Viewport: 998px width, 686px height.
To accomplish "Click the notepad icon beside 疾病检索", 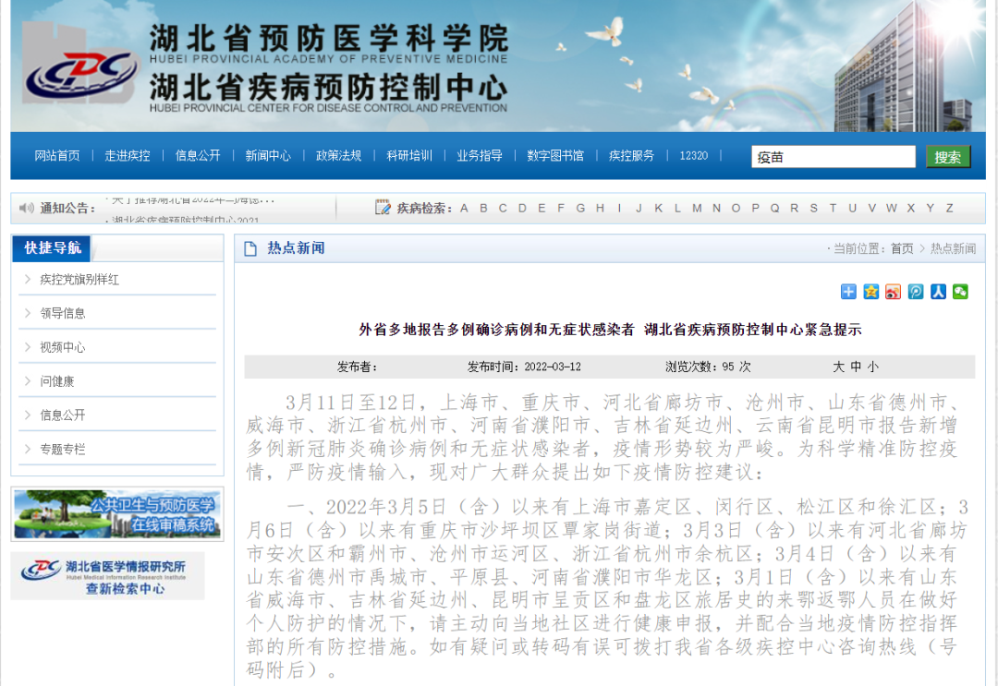I will (383, 207).
